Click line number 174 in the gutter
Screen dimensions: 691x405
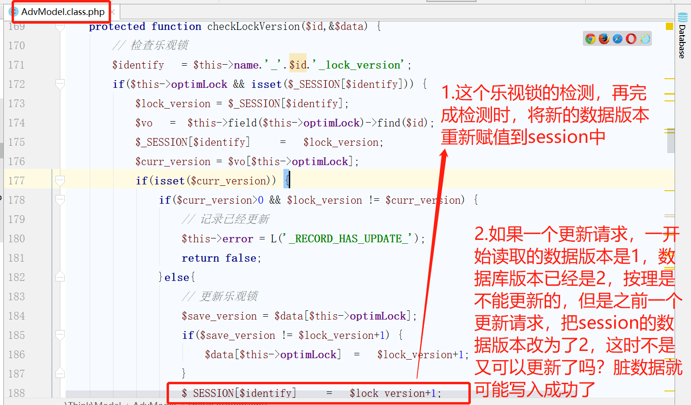(16, 123)
